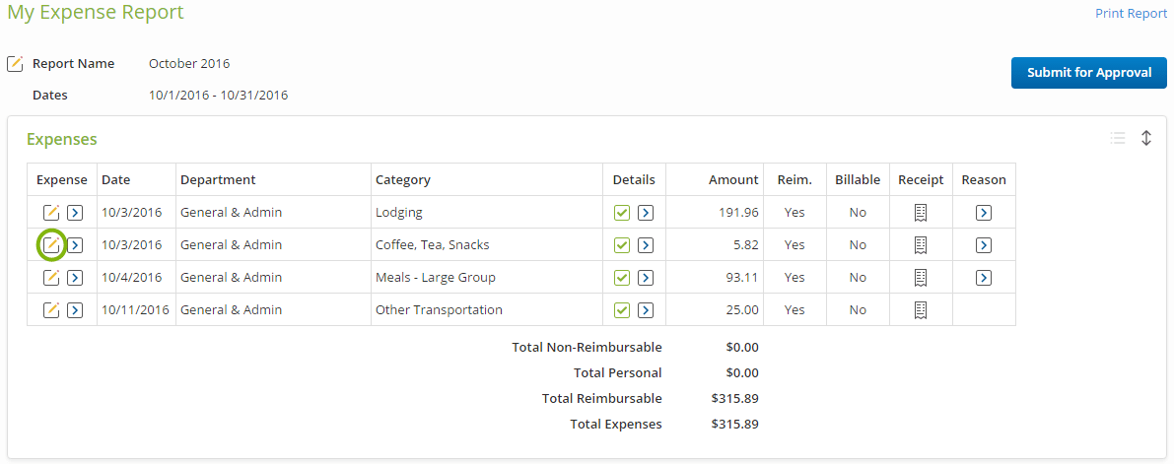Image resolution: width=1174 pixels, height=464 pixels.
Task: Sort by the Category column header
Action: tap(403, 179)
